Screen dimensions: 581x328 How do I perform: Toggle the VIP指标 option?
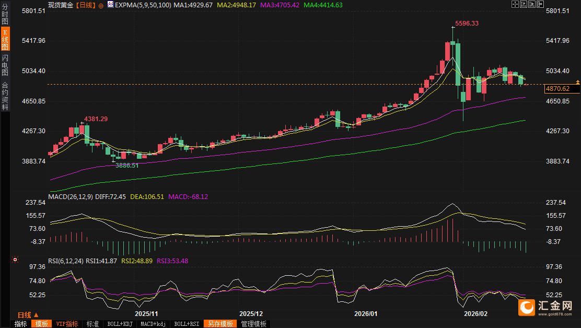[x=67, y=324]
